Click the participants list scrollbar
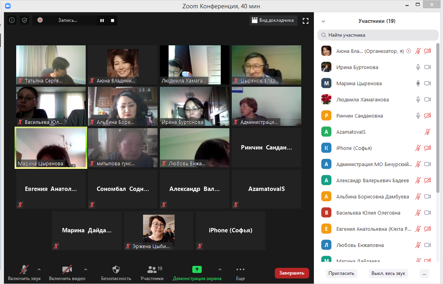The width and height of the screenshot is (443, 284). click(x=437, y=118)
